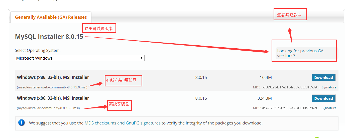Click the red 这里可以选版本 annotation box
Image resolution: width=345 pixels, height=138 pixels.
(99, 28)
